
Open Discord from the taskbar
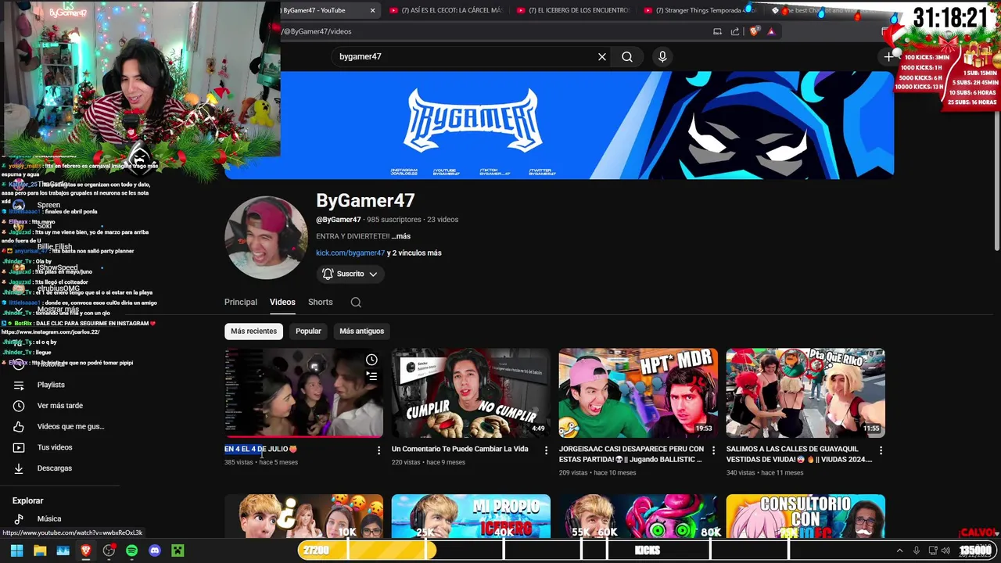[155, 550]
